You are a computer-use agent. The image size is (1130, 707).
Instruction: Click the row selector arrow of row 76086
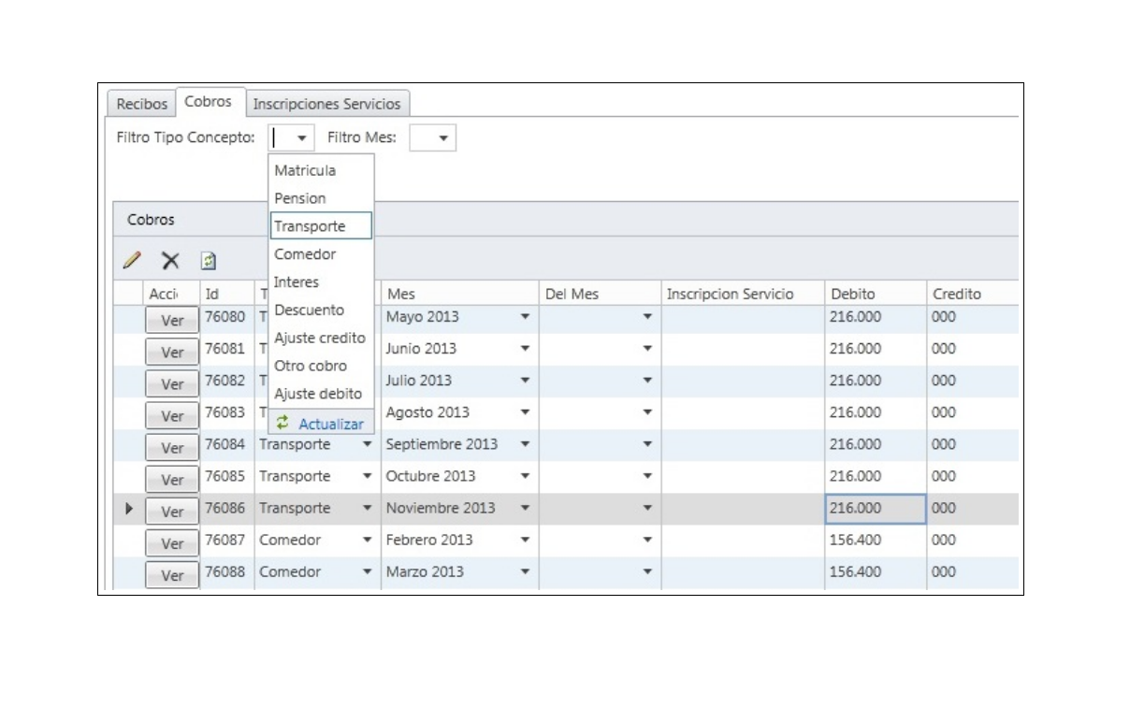[128, 509]
